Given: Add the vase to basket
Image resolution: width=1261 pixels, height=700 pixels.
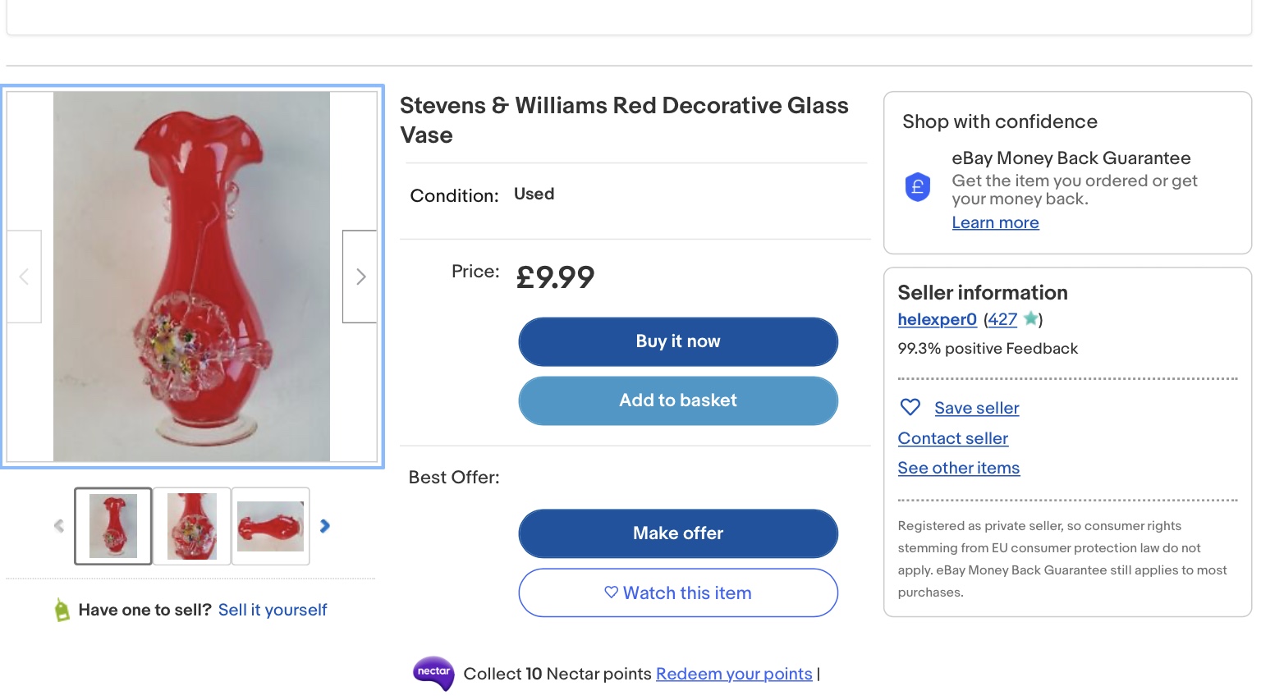Looking at the screenshot, I should (x=677, y=400).
